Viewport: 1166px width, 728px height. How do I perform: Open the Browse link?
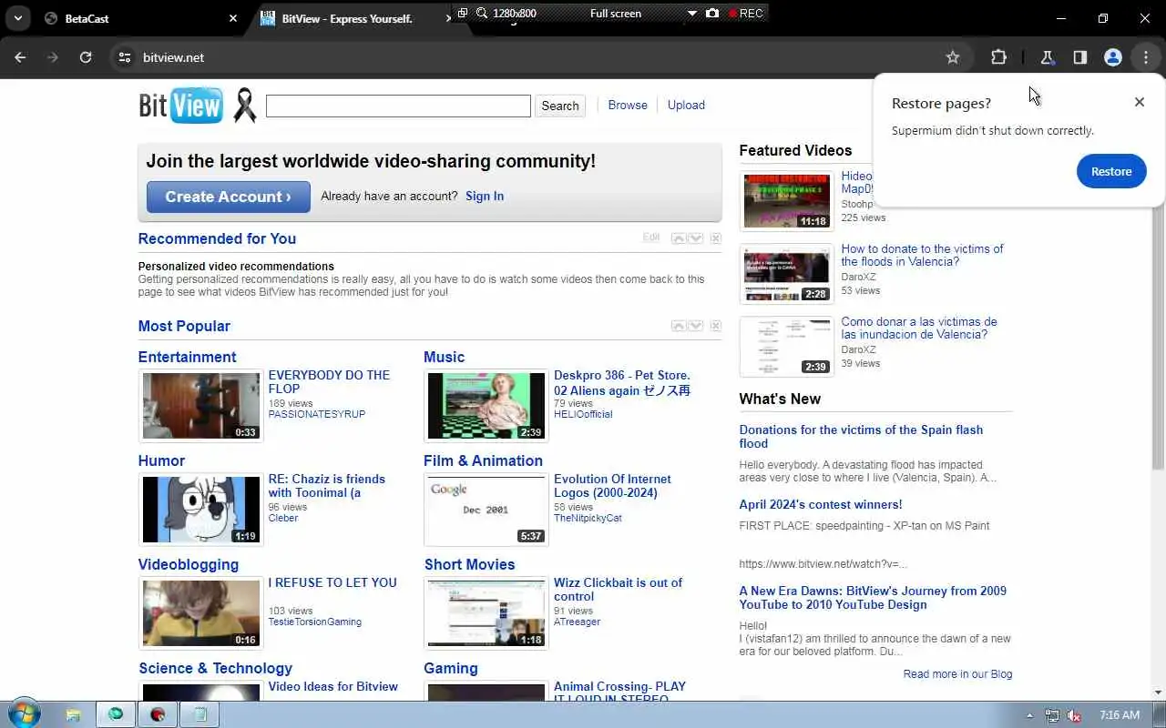coord(628,105)
